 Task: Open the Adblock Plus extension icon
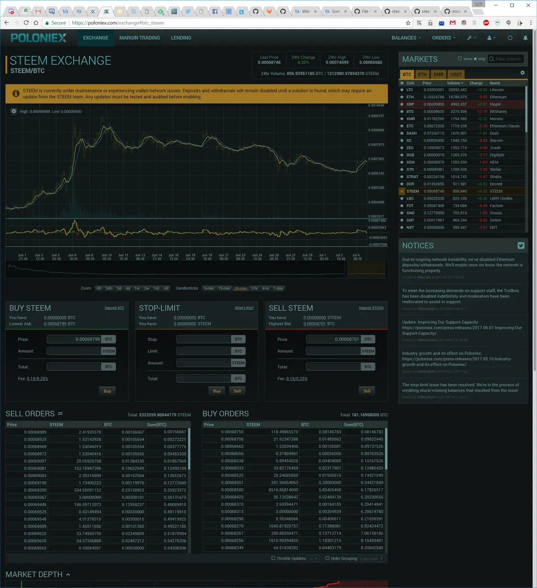click(486, 23)
